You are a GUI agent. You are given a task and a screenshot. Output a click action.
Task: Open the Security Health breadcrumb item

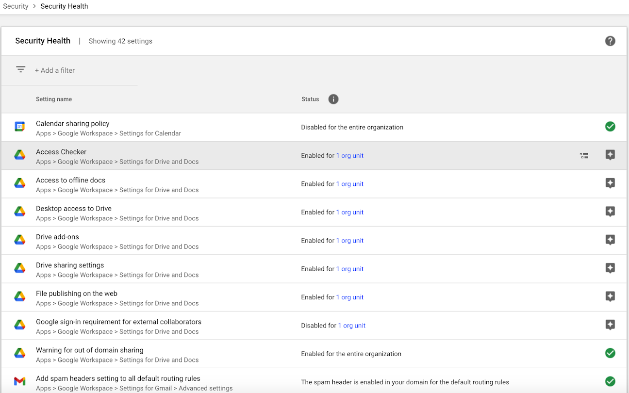(x=64, y=6)
